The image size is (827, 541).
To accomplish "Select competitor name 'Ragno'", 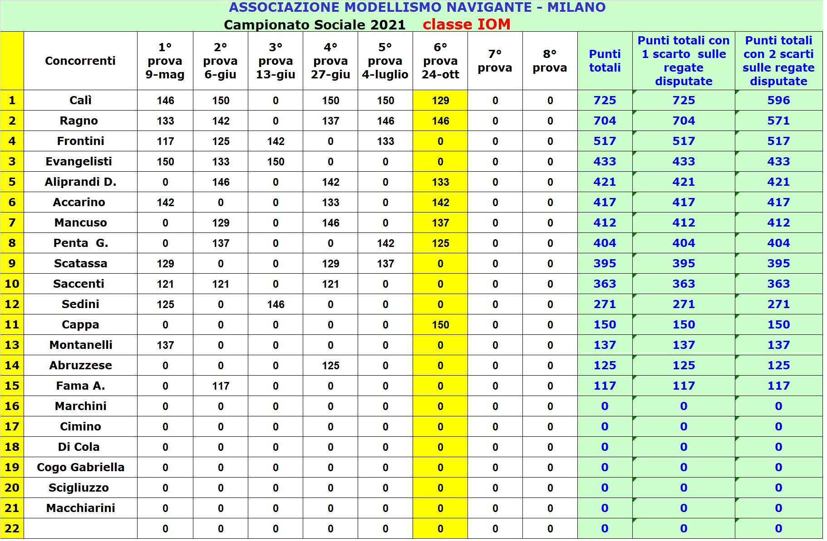I will pyautogui.click(x=79, y=121).
